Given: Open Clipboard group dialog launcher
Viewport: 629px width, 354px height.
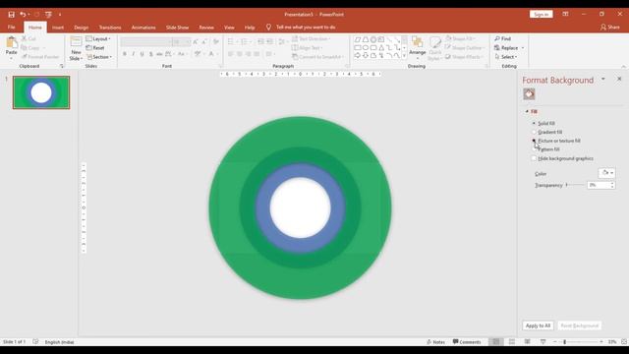Looking at the screenshot, I should (x=62, y=66).
